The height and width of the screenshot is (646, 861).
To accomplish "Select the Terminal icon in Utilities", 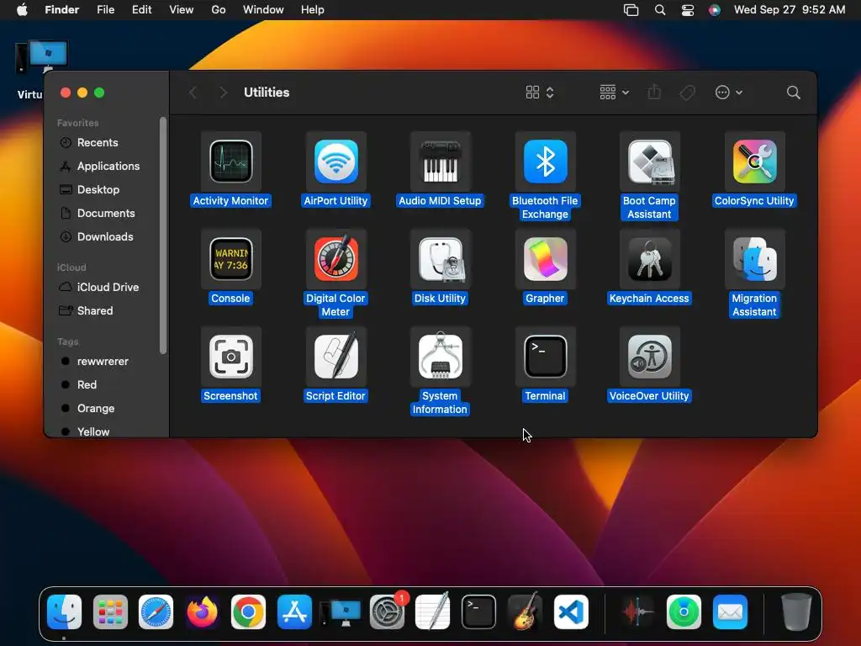I will click(x=545, y=357).
